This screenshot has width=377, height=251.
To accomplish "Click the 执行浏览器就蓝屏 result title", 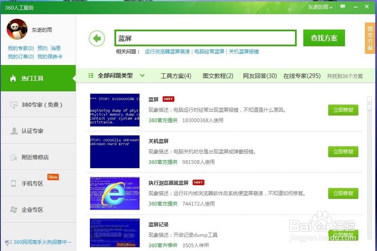I will point(168,183).
